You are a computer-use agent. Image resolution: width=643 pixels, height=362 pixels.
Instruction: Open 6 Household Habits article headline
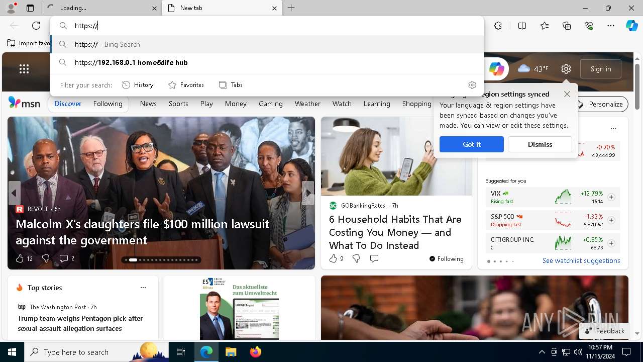395,232
